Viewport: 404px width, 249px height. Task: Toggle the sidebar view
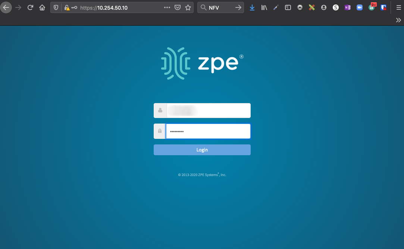click(x=288, y=7)
